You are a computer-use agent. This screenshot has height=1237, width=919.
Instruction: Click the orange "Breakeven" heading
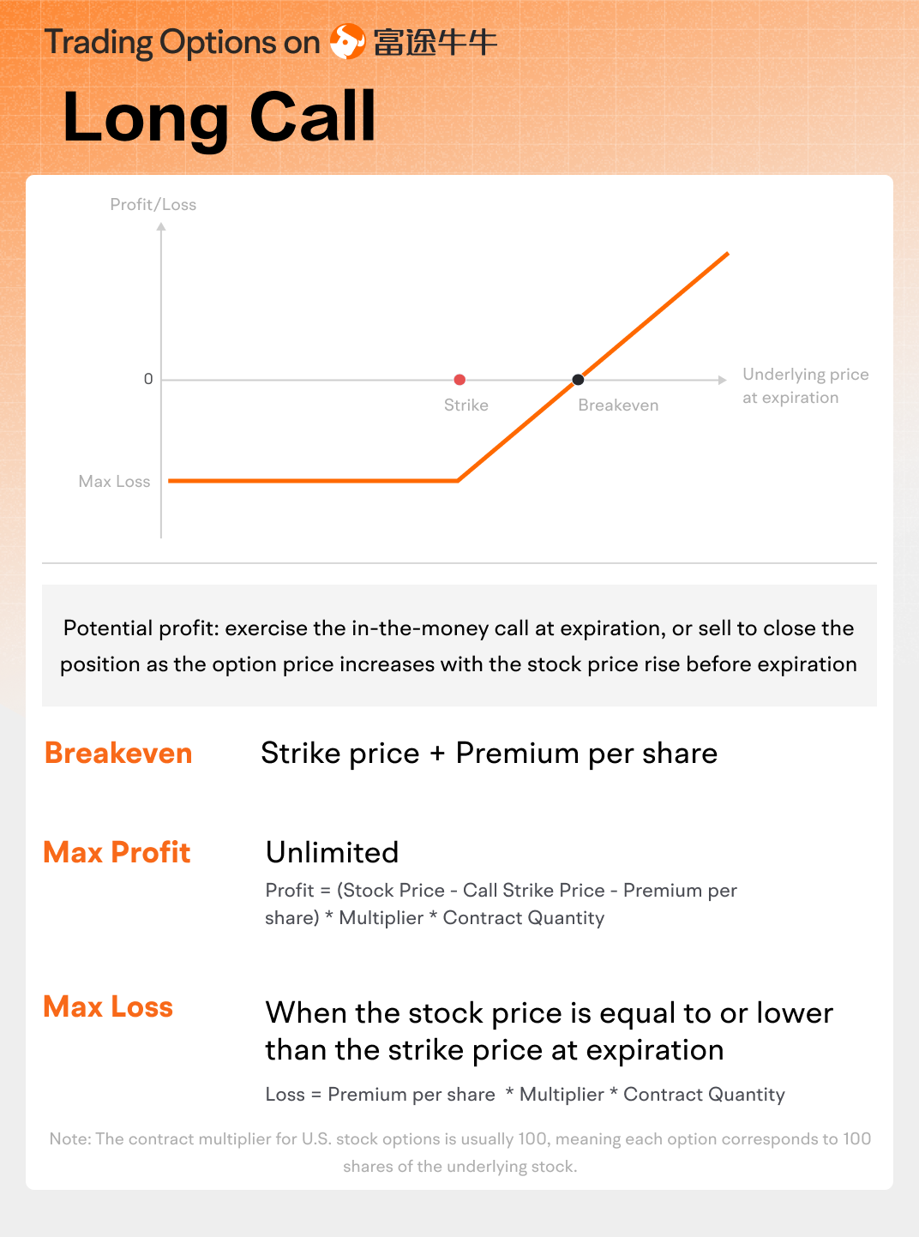(x=118, y=753)
